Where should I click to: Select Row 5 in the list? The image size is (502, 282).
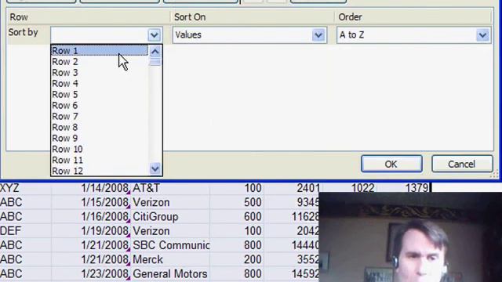100,94
